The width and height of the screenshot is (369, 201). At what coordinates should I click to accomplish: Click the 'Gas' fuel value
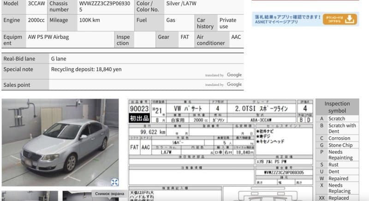171,20
